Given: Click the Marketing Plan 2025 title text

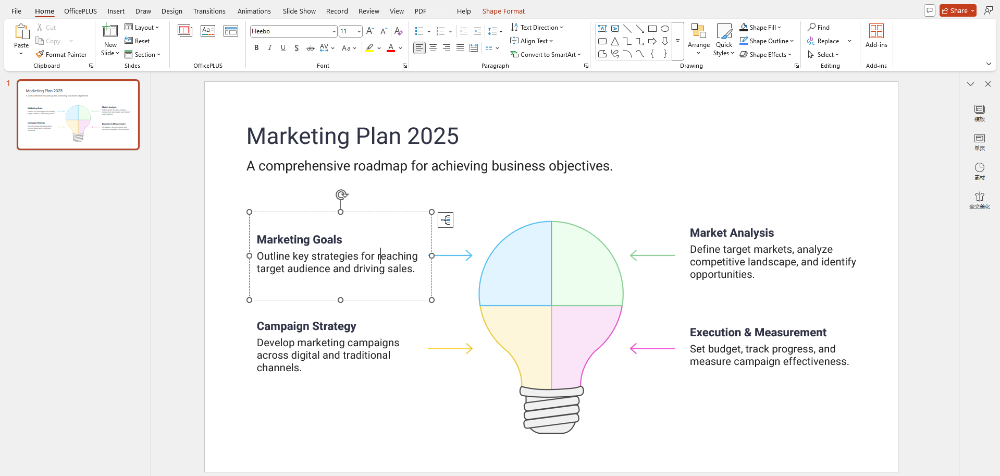Looking at the screenshot, I should point(353,136).
